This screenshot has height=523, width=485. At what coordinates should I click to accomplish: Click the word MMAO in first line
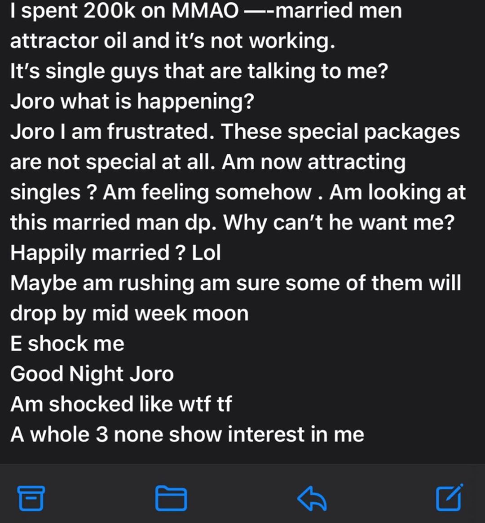pyautogui.click(x=205, y=11)
